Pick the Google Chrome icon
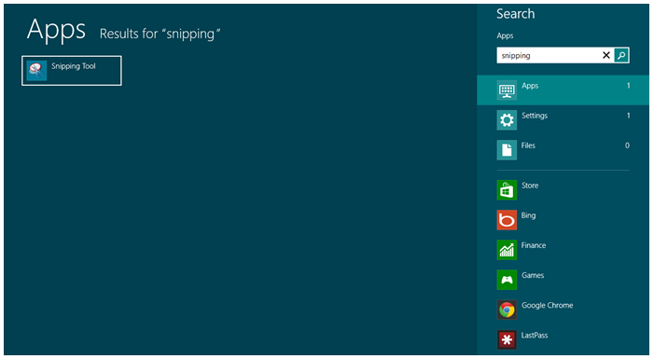The height and width of the screenshot is (359, 654). [507, 310]
